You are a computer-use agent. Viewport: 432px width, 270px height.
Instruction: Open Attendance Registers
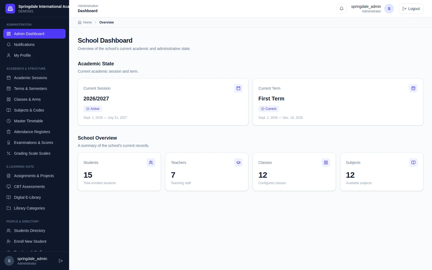click(x=34, y=132)
